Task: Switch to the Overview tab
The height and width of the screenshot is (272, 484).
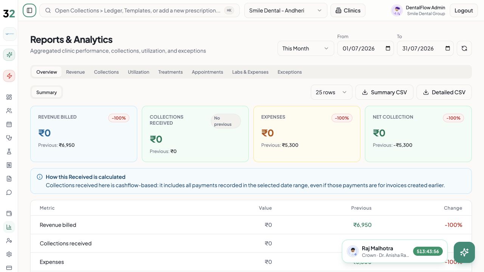Action: 47,72
